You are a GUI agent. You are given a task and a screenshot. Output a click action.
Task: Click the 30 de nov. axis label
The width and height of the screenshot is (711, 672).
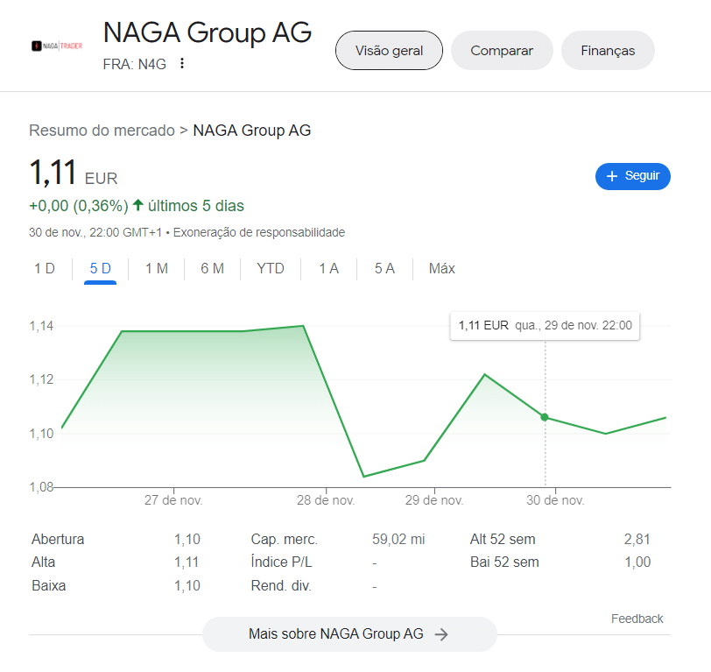click(x=555, y=500)
